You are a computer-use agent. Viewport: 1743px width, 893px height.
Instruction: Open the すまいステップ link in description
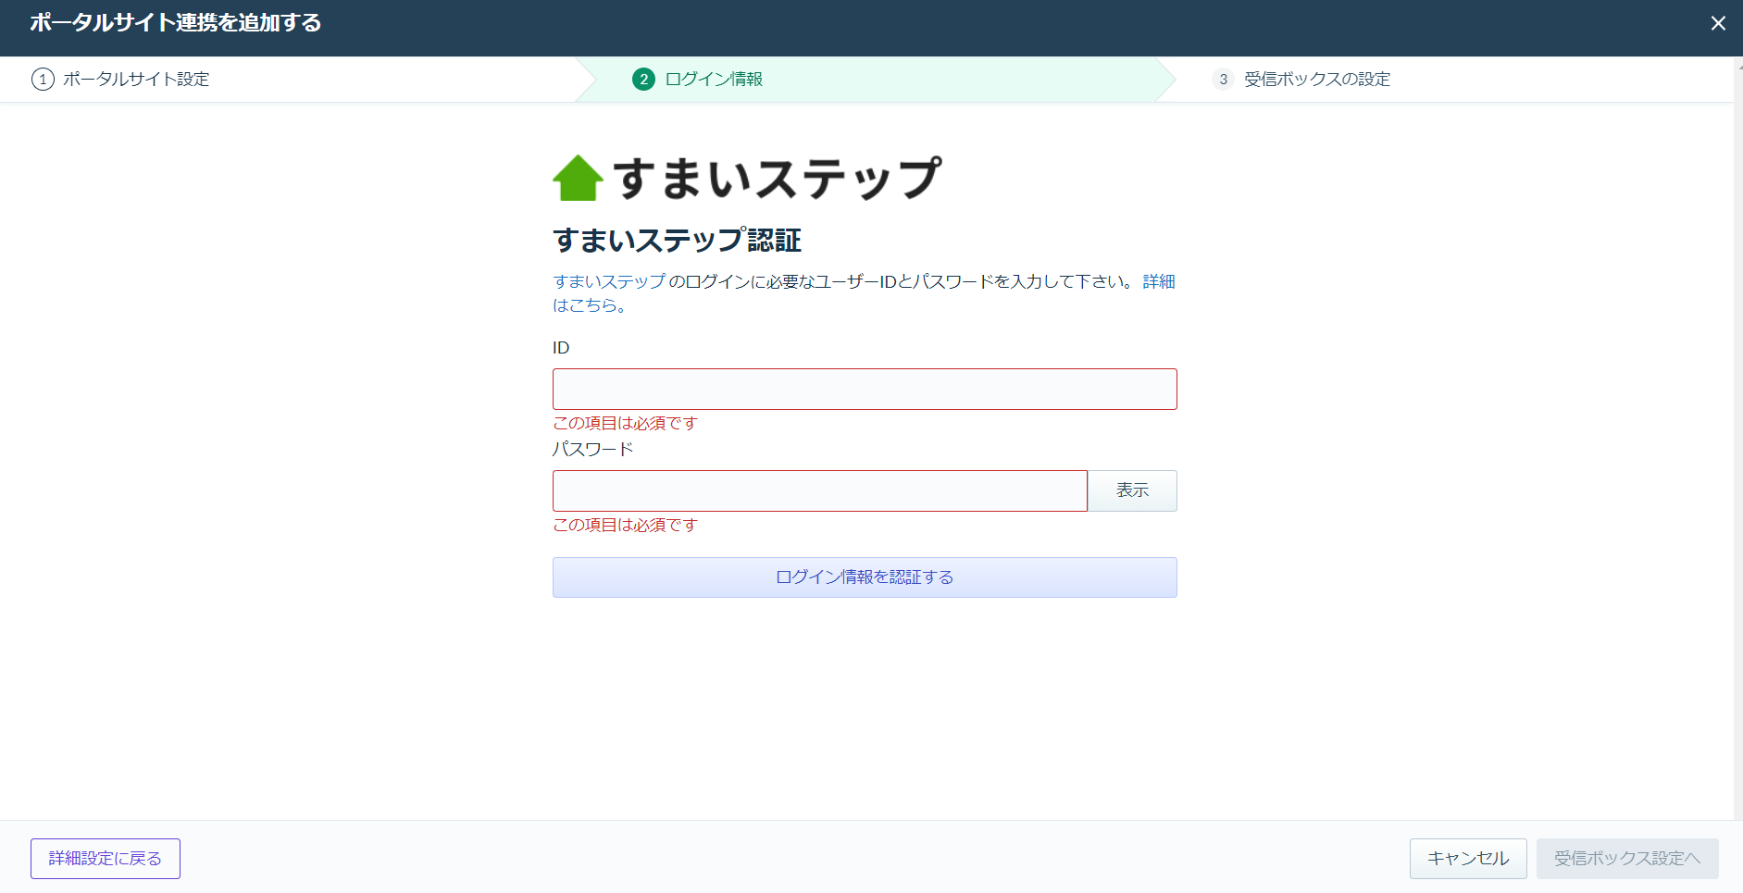coord(609,281)
